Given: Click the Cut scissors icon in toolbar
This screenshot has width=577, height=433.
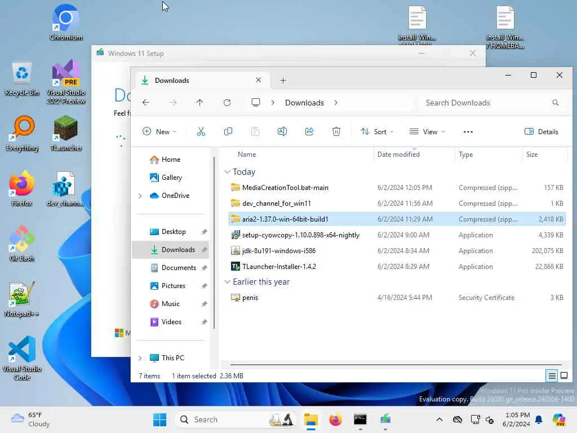Looking at the screenshot, I should pos(201,131).
